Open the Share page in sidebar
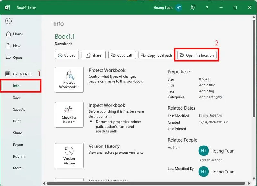The height and width of the screenshot is (186, 257). point(17,133)
